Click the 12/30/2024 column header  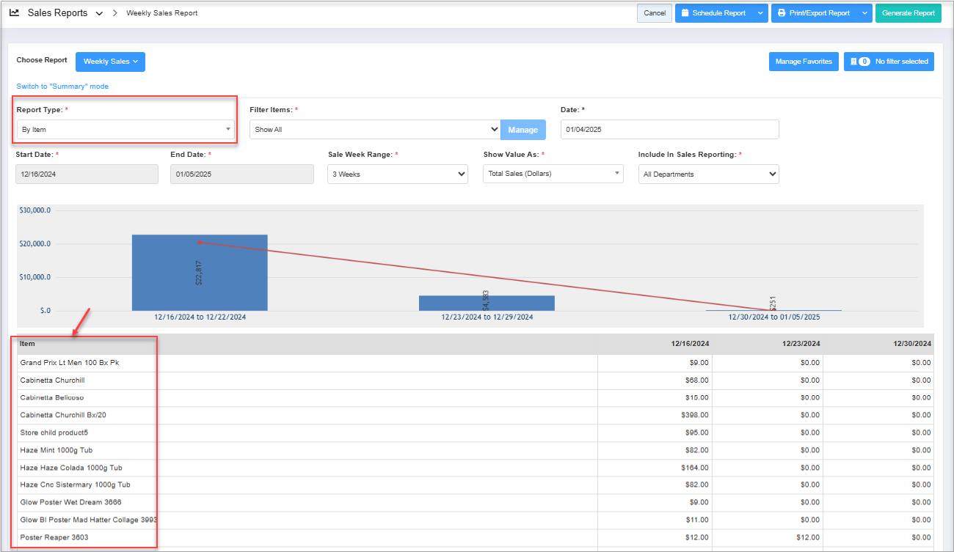tap(912, 344)
